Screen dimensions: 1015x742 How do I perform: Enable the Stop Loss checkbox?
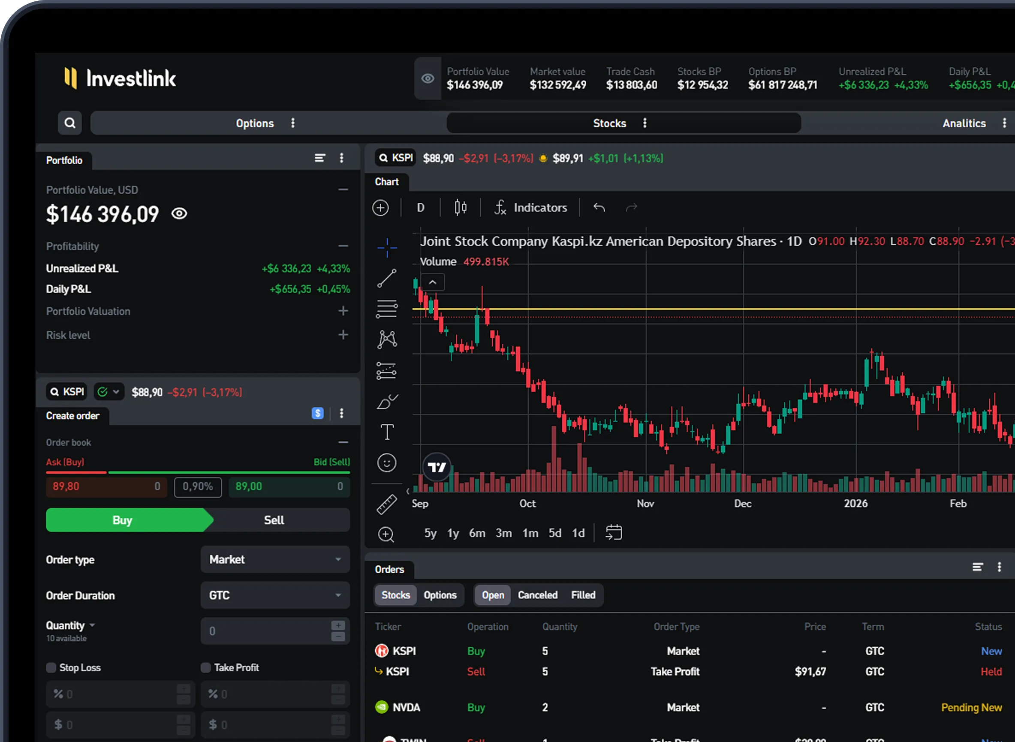point(51,667)
